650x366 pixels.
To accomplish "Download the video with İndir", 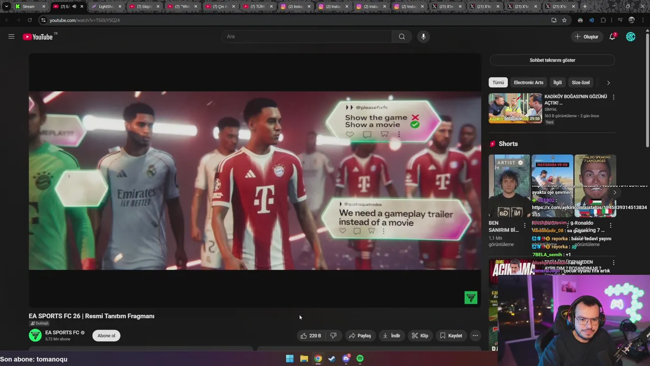I will click(x=391, y=335).
